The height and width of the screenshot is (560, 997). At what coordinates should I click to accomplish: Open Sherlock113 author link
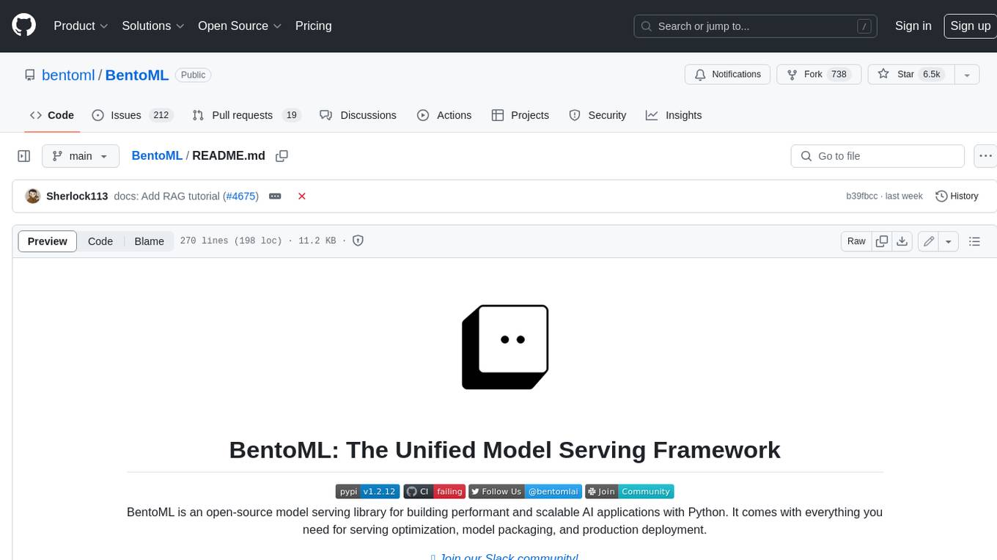pos(77,196)
